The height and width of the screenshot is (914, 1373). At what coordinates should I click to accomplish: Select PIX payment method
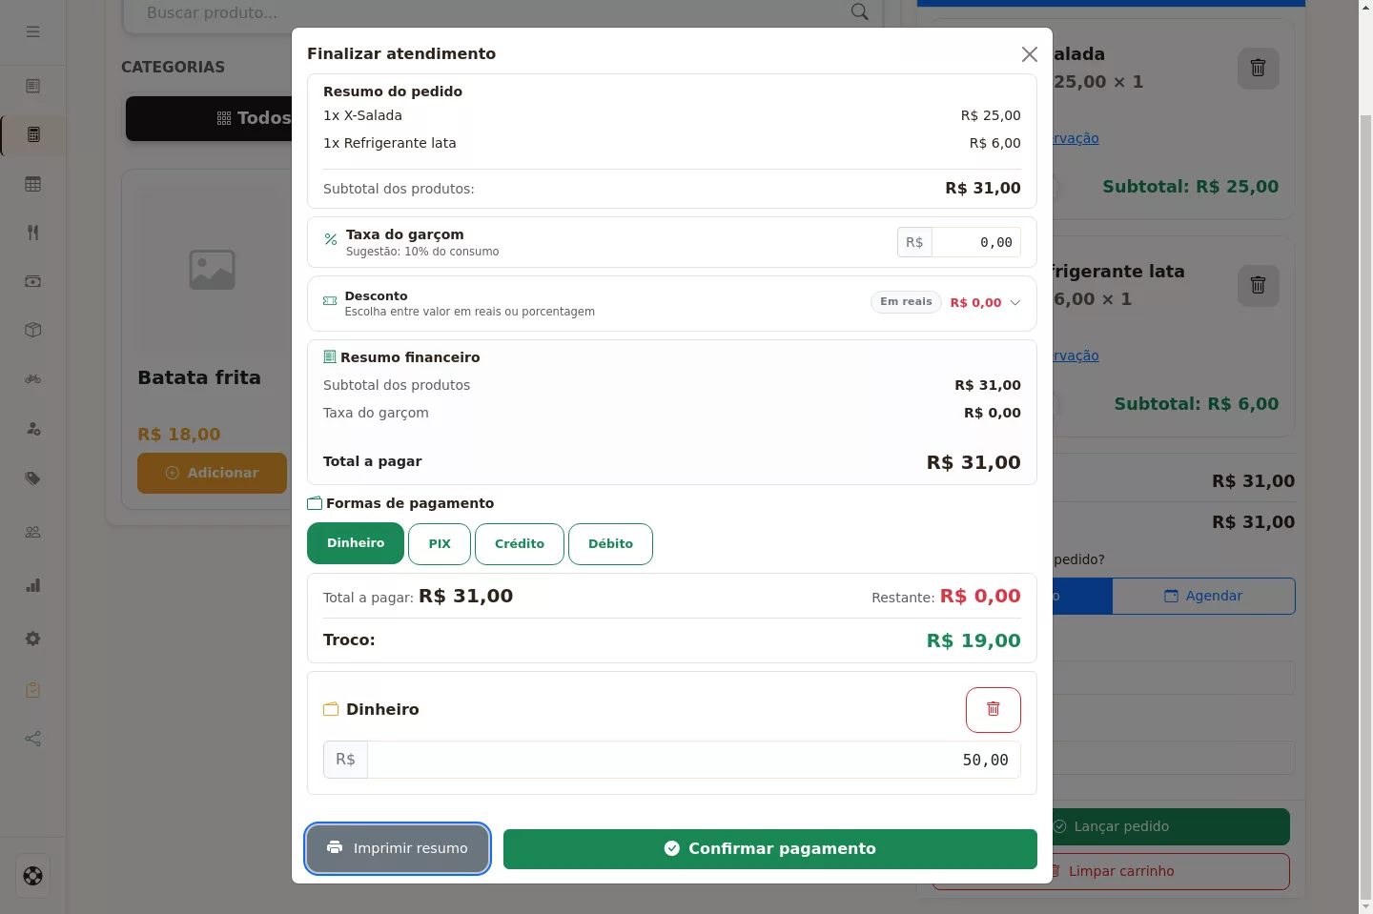440,543
